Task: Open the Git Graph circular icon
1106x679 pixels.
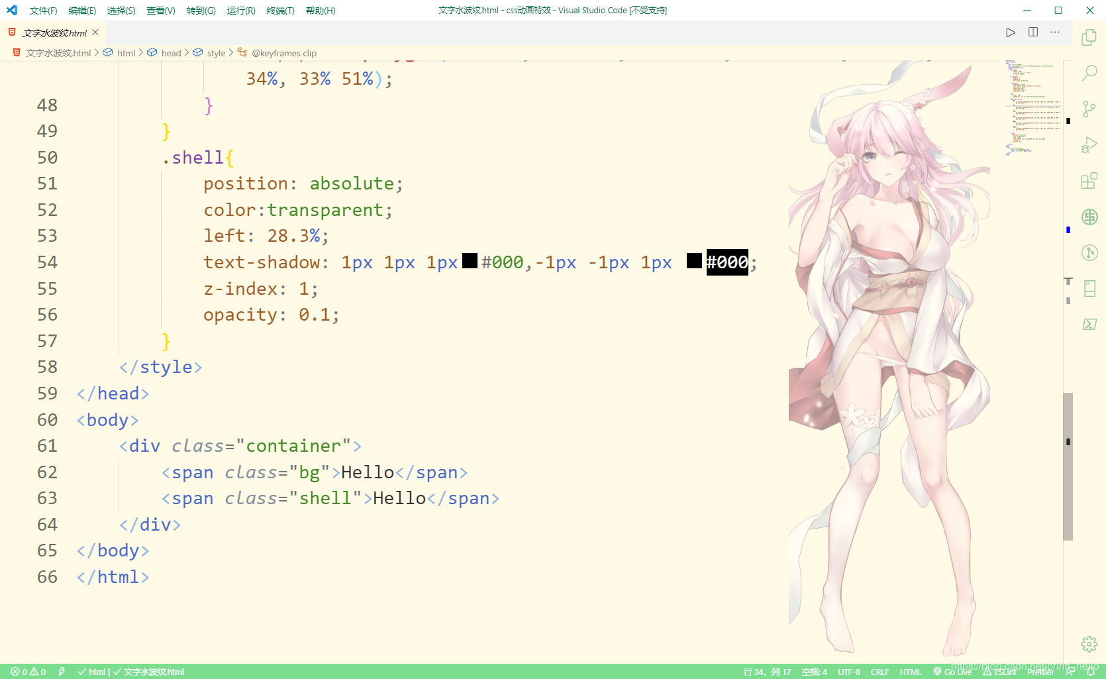Action: tap(1089, 252)
